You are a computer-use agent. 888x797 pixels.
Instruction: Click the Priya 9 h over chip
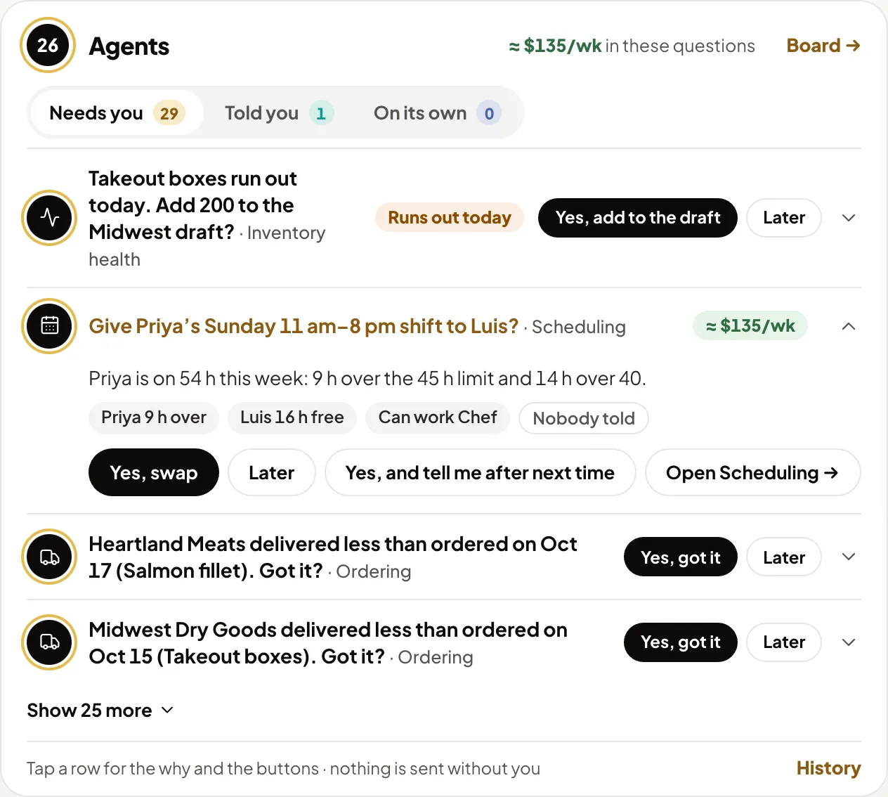point(154,417)
